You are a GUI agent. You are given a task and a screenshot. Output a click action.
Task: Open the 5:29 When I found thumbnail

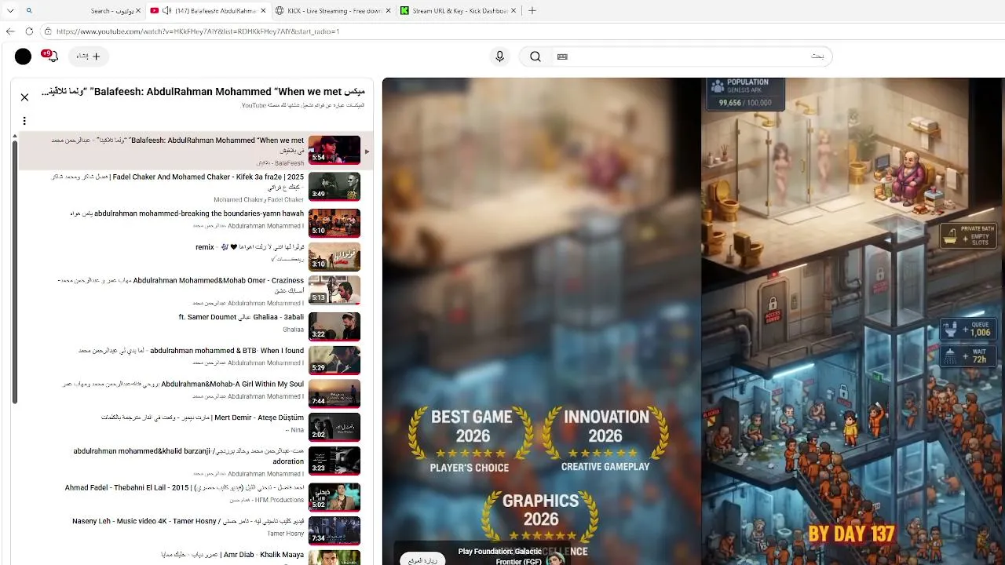(334, 360)
